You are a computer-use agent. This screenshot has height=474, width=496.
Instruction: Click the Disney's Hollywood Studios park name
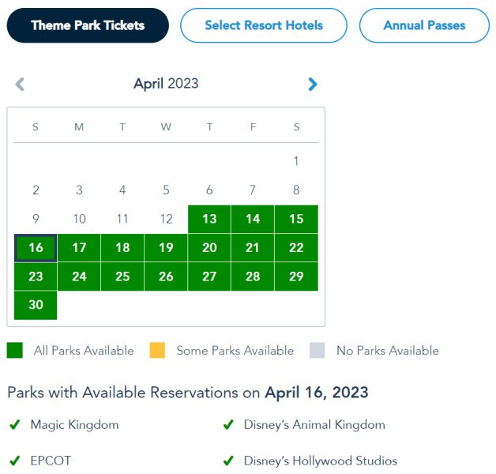[x=321, y=461]
